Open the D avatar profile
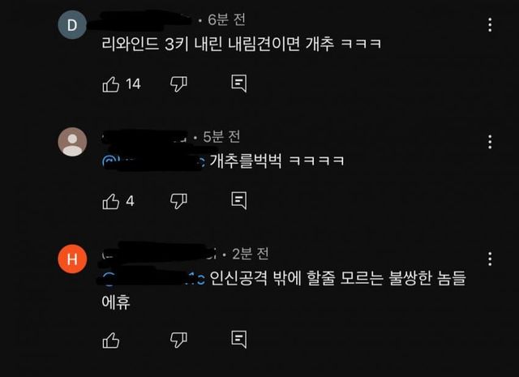The image size is (519, 377). 72,25
